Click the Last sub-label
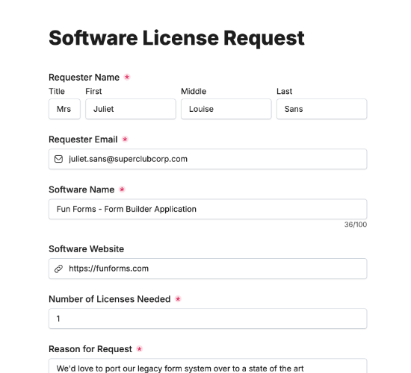411x373 pixels. click(285, 91)
